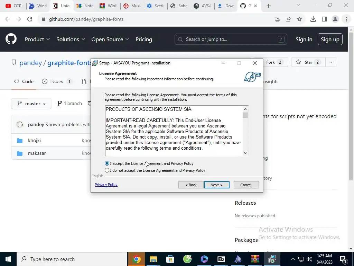Click the install app icon in the address bar
Image resolution: width=354 pixels, height=266 pixels.
pyautogui.click(x=277, y=19)
